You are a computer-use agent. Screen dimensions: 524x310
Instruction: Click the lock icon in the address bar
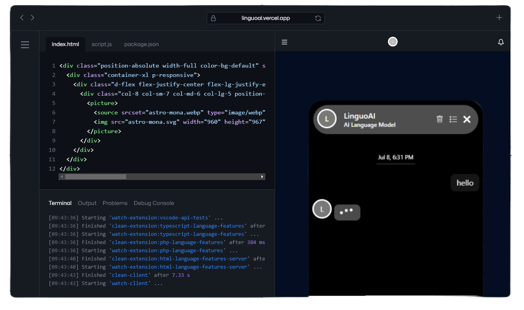click(213, 18)
